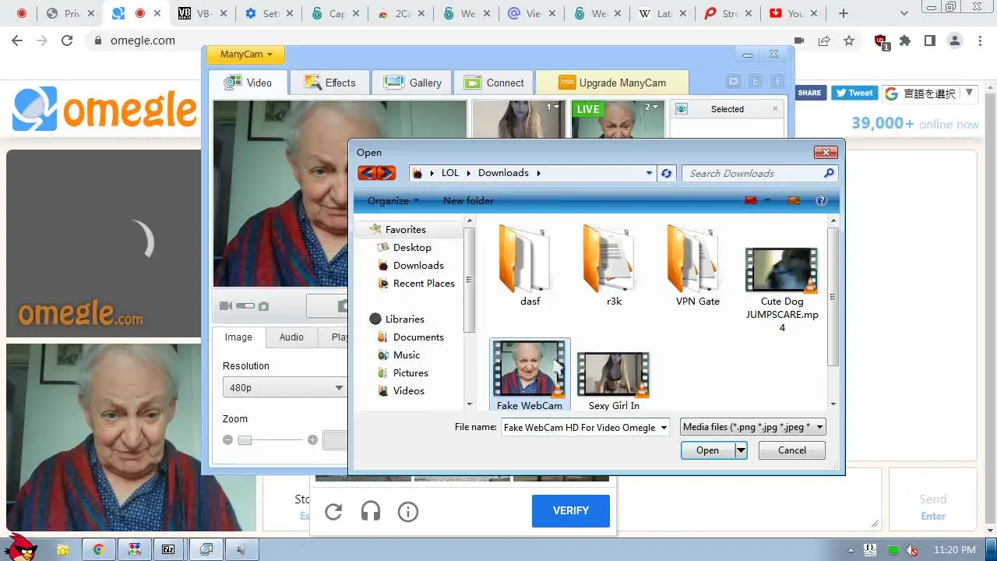The width and height of the screenshot is (997, 561).
Task: Click the help question mark icon
Action: 821,200
